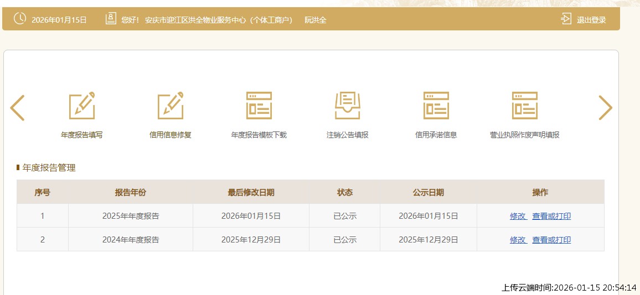Screen dimensions: 640x295
Task: Click the 退出登录 text button
Action: [x=591, y=20]
